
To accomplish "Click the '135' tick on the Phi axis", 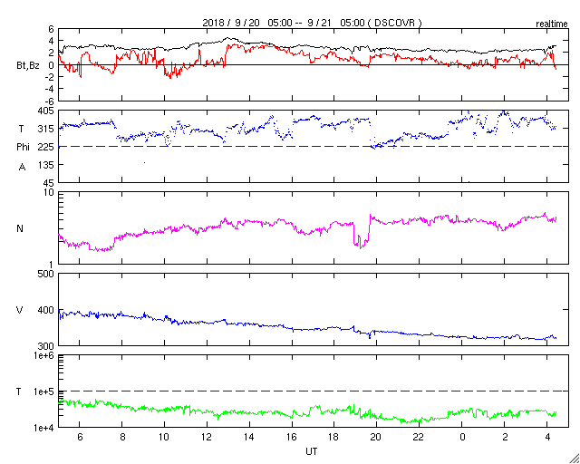I will pos(46,165).
